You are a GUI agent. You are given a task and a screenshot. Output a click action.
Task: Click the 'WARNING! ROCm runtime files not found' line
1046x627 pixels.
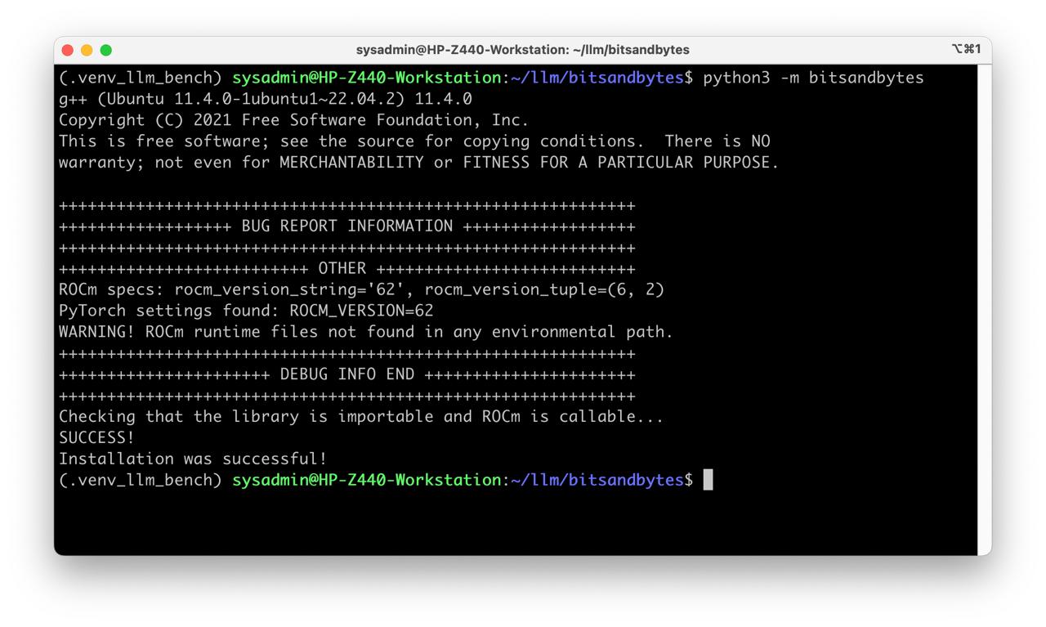tap(366, 332)
